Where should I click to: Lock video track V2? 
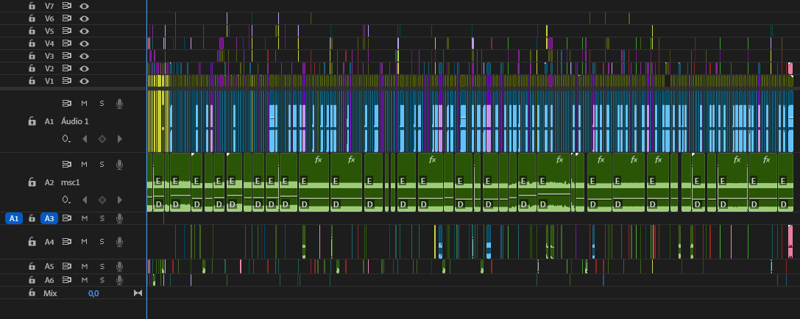[32, 68]
